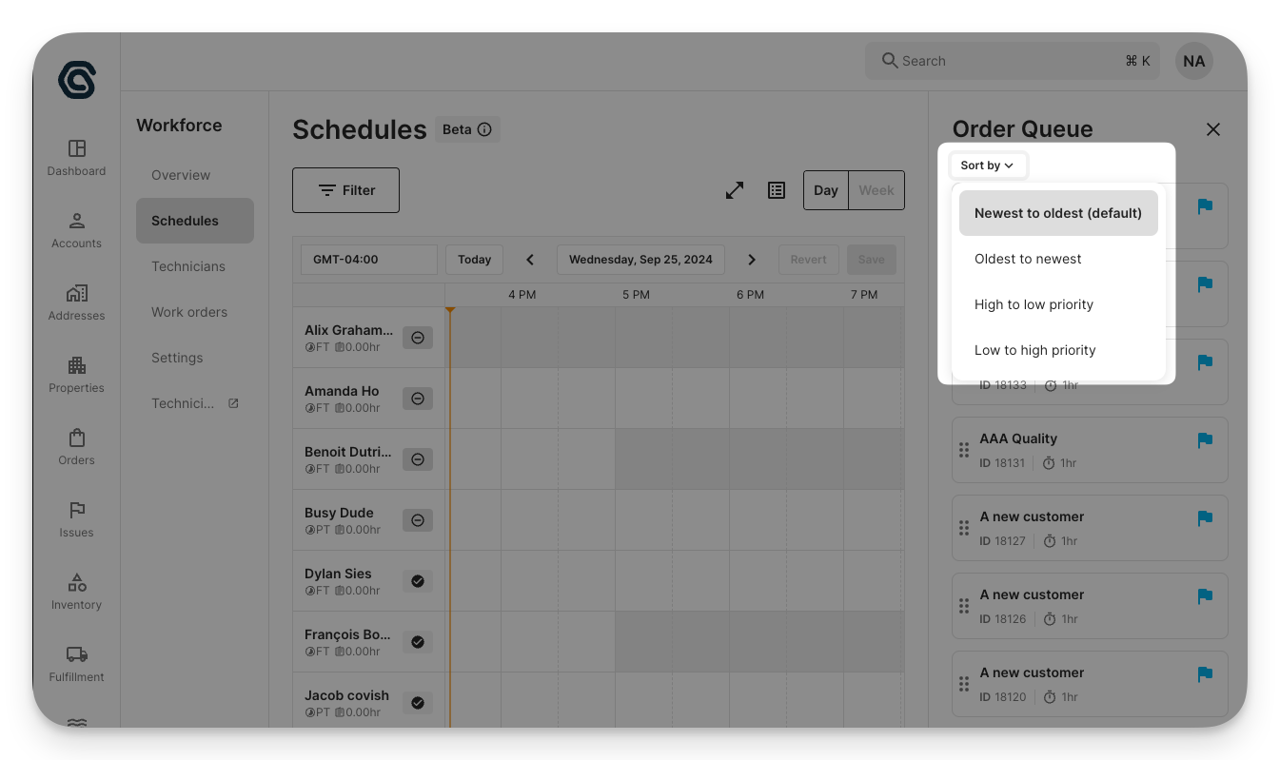Switch to Day view
The image size is (1280, 760).
[x=826, y=190]
